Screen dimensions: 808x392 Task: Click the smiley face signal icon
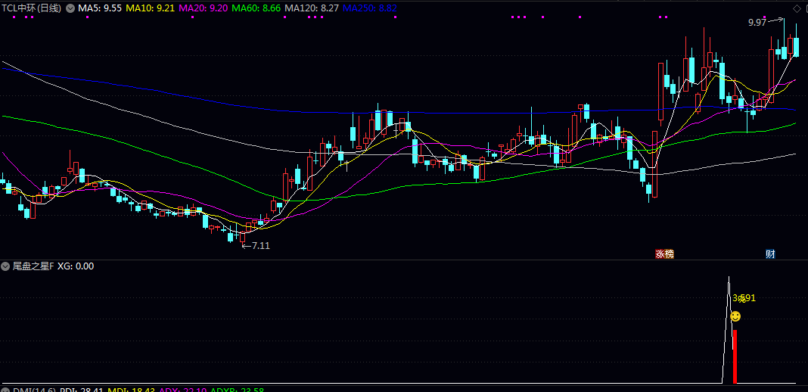click(x=735, y=316)
